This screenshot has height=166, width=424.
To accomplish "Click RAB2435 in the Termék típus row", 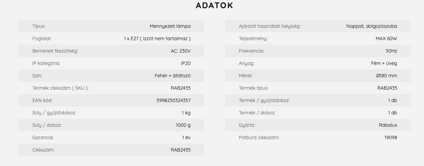I will 387,88.
